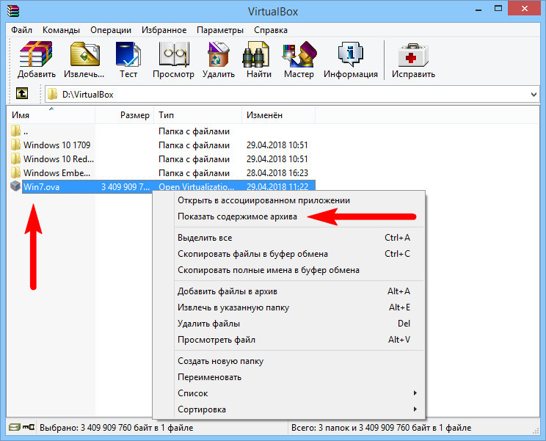Click 'Всего: 3 папок' status bar text

pyautogui.click(x=381, y=428)
